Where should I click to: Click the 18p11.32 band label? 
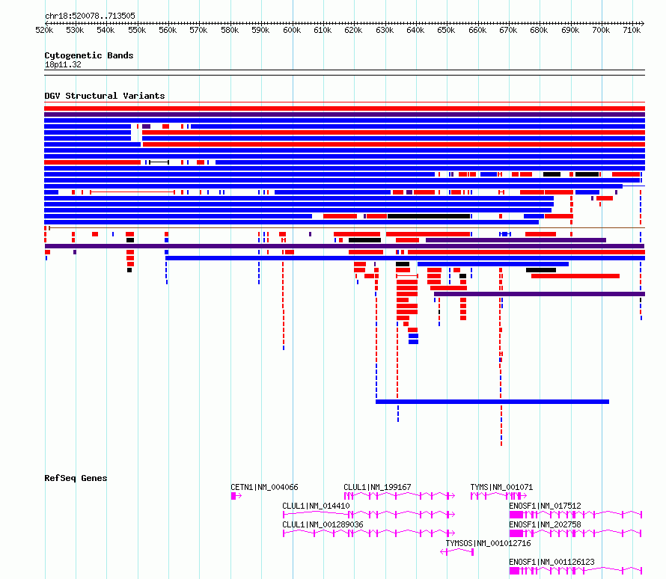63,64
